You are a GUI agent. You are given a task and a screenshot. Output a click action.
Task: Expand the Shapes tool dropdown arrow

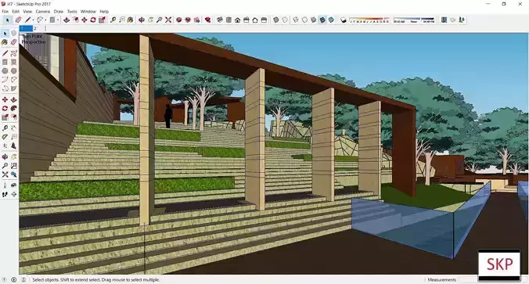(x=58, y=20)
